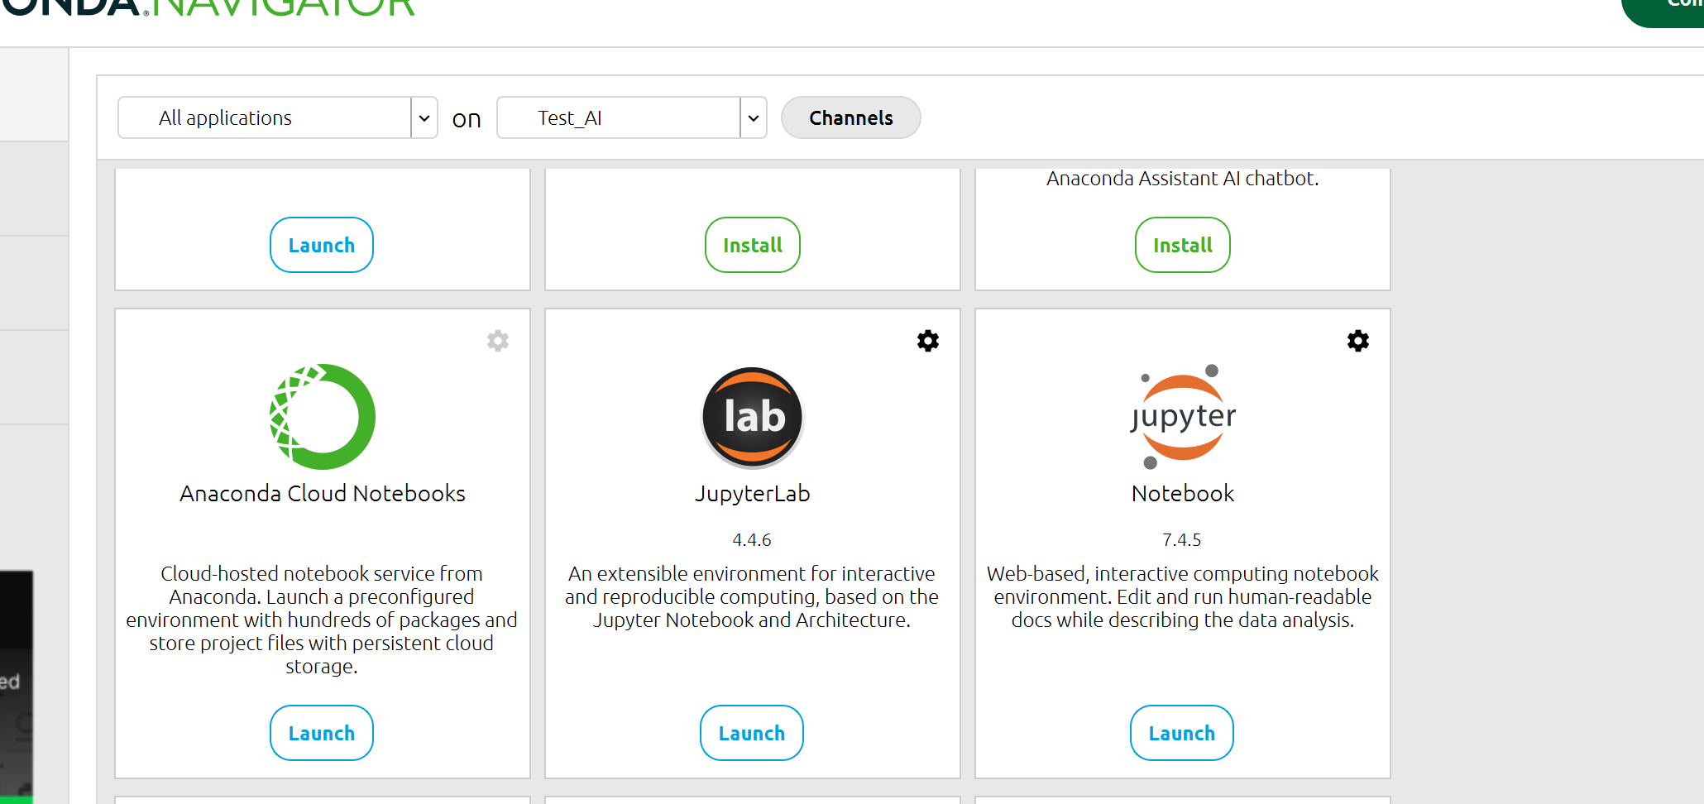The height and width of the screenshot is (804, 1704).
Task: Click Install under Anaconda Assistant AI chatbot
Action: tap(1183, 245)
